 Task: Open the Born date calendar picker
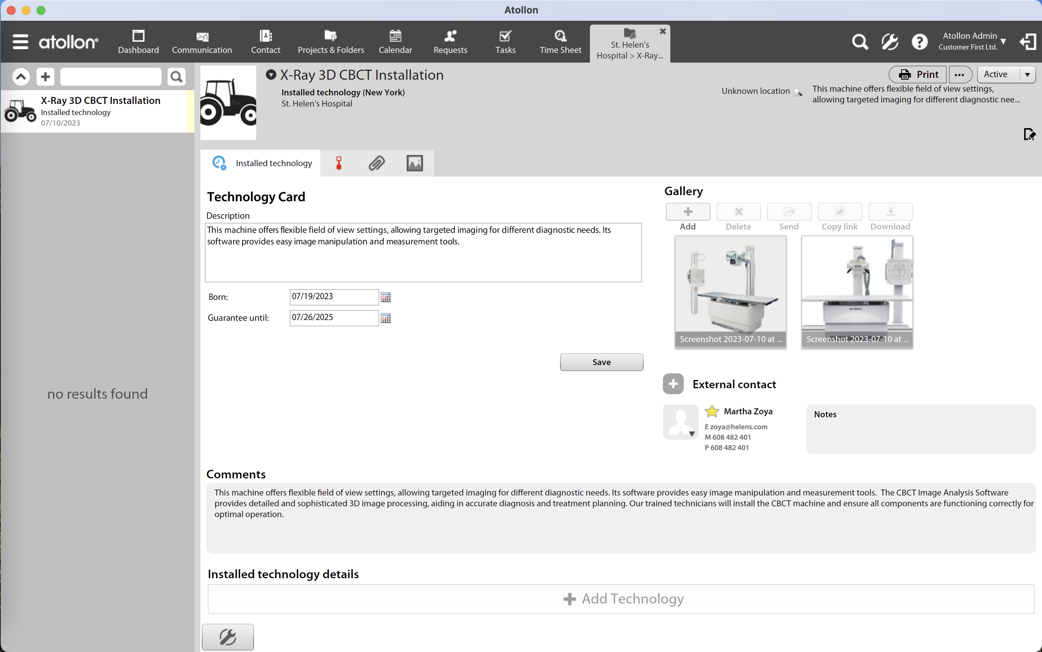[386, 297]
